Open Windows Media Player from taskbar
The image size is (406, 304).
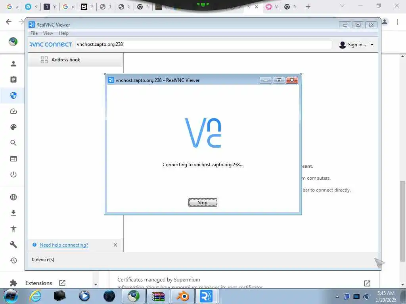84,296
